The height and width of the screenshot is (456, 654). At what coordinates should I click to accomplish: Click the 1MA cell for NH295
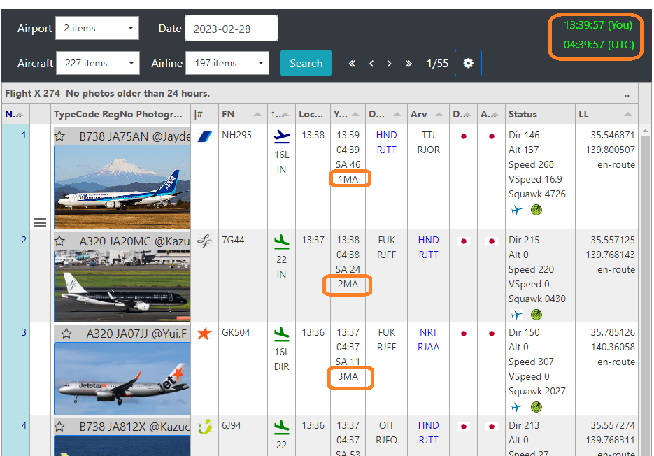(348, 179)
